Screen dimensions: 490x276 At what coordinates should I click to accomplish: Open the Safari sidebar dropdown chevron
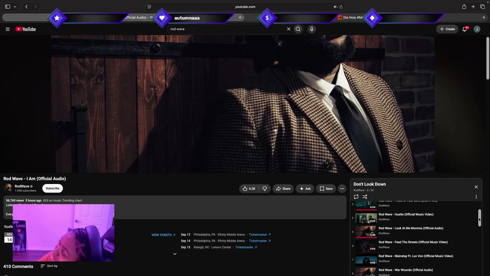click(15, 7)
